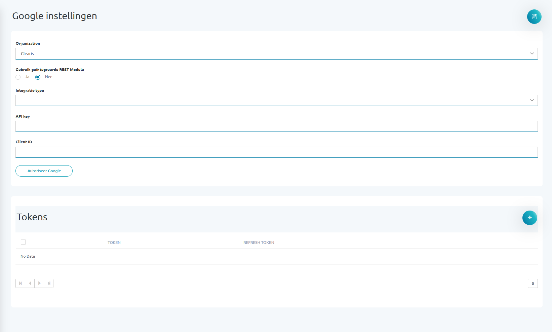Select the Nee radio button

pos(38,77)
